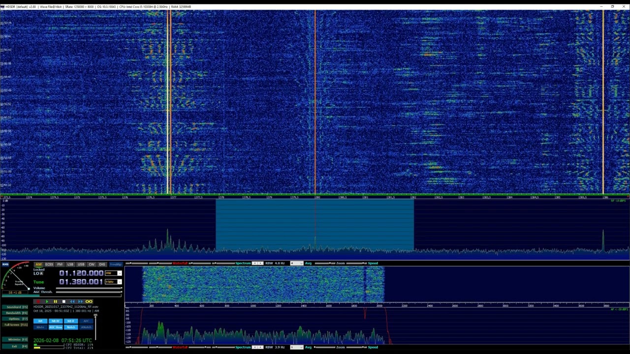Switch to LSB mode

point(70,265)
